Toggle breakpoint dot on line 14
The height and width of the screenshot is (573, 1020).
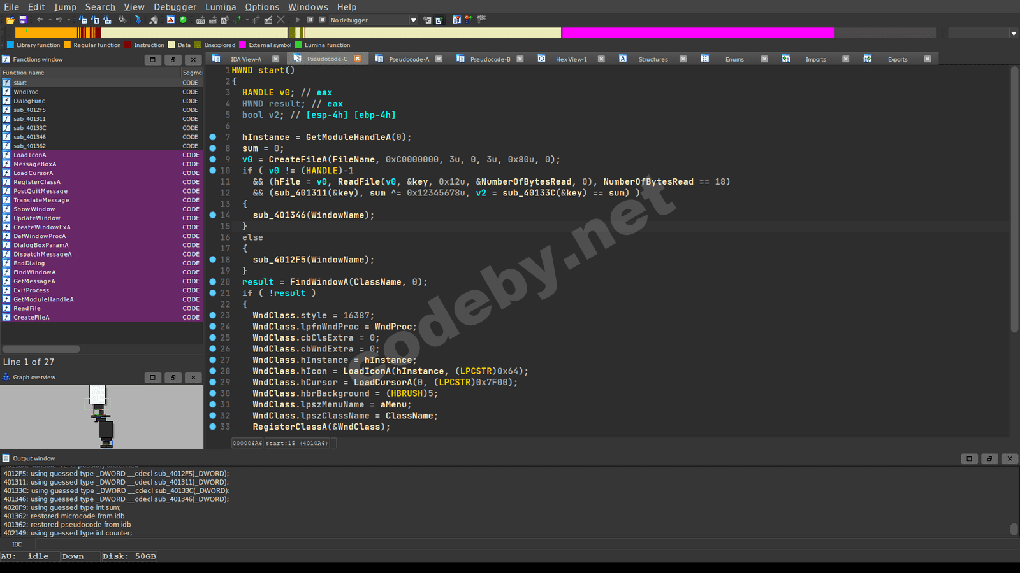[213, 215]
